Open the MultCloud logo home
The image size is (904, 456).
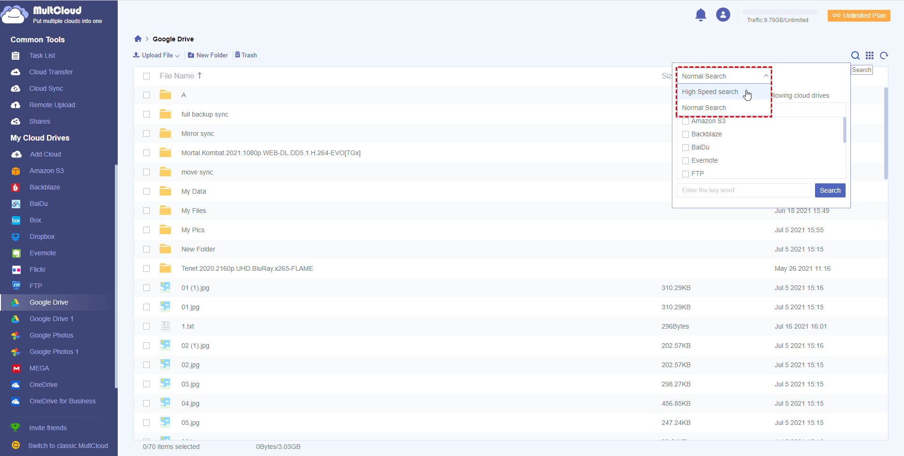[x=52, y=15]
